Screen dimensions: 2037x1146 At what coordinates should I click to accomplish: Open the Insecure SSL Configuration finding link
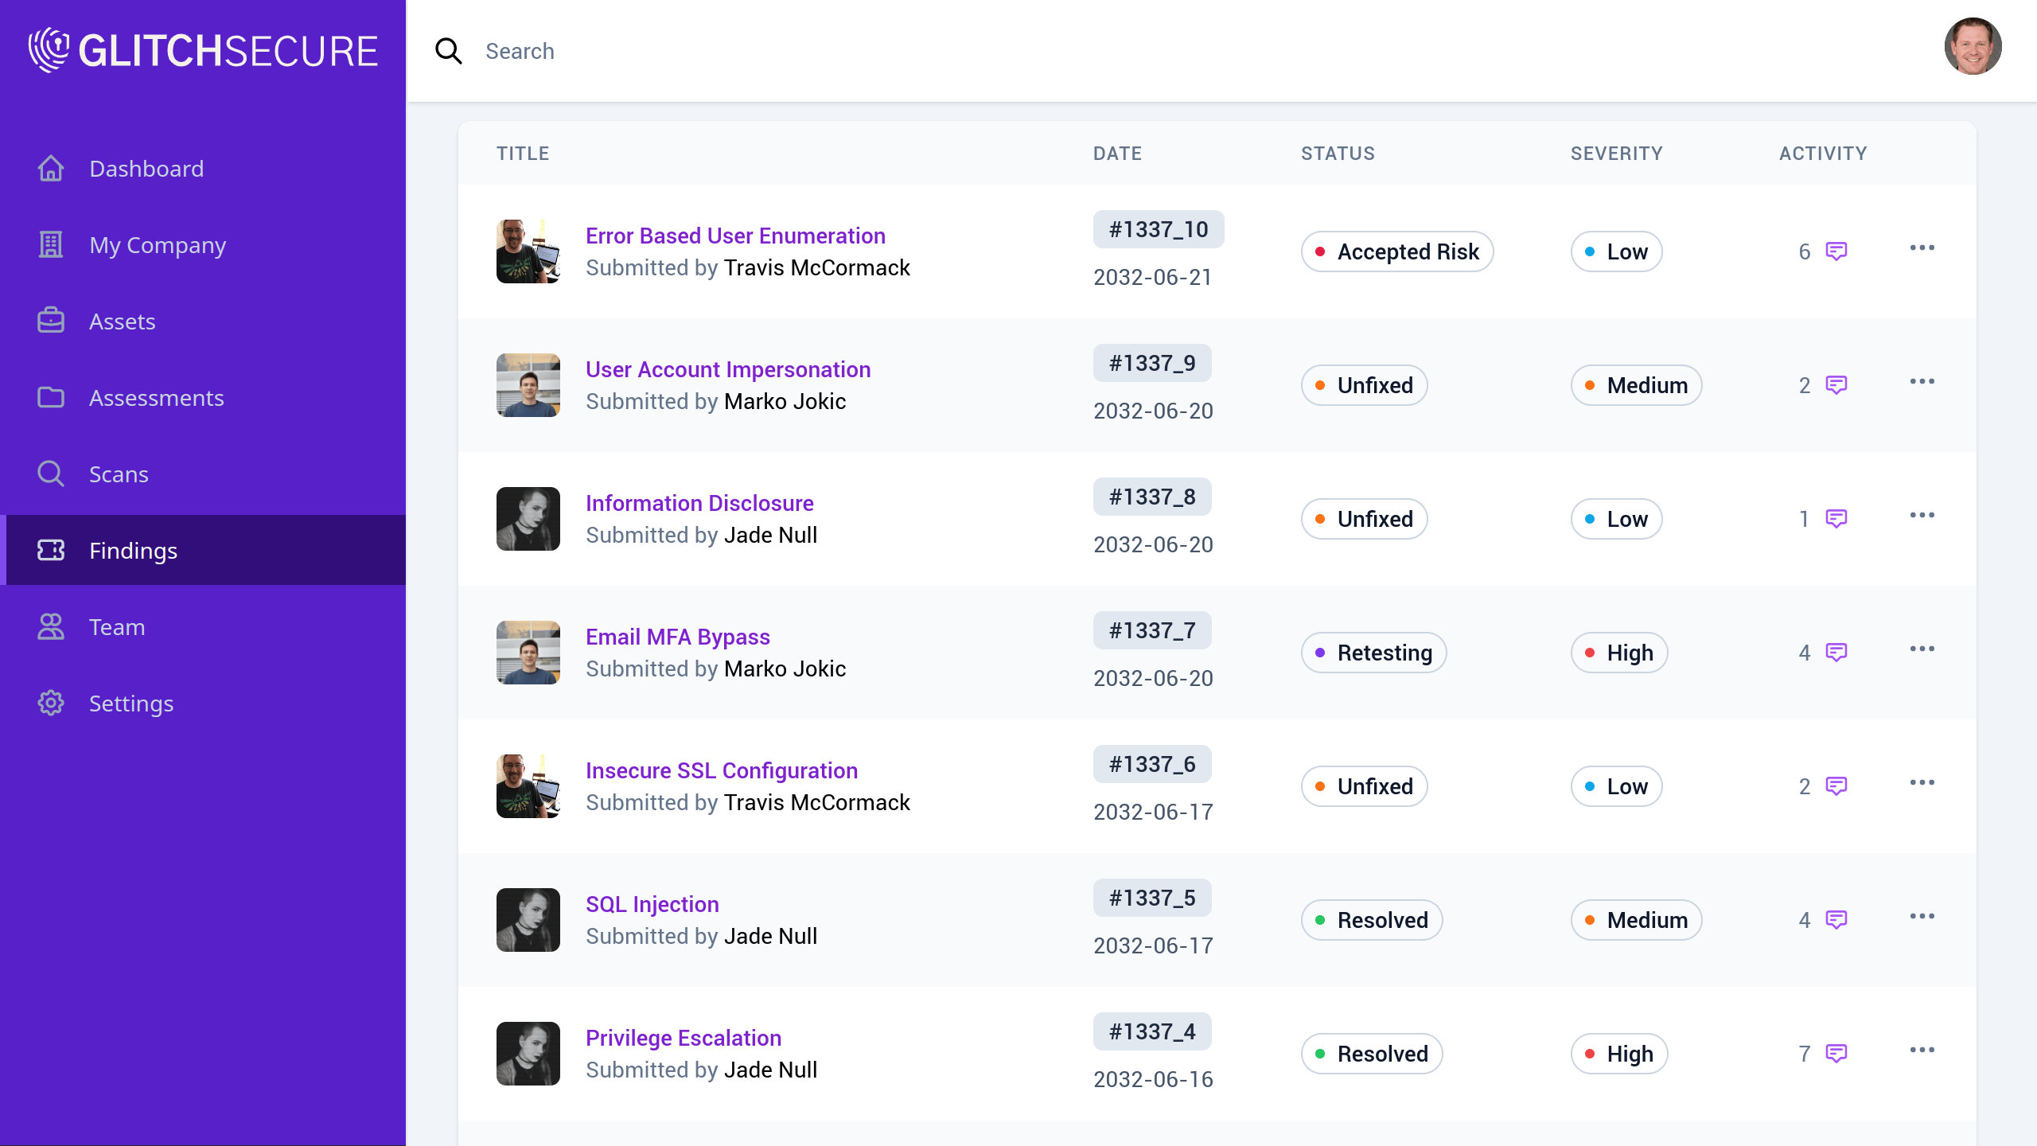(722, 770)
